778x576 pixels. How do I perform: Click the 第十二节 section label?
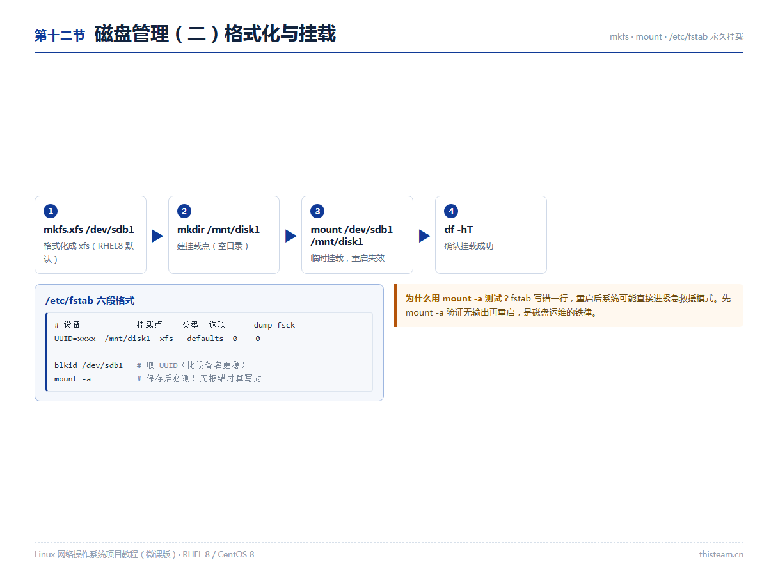[x=60, y=36]
